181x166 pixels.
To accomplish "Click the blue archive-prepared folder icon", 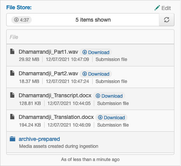I will (x=12, y=139).
